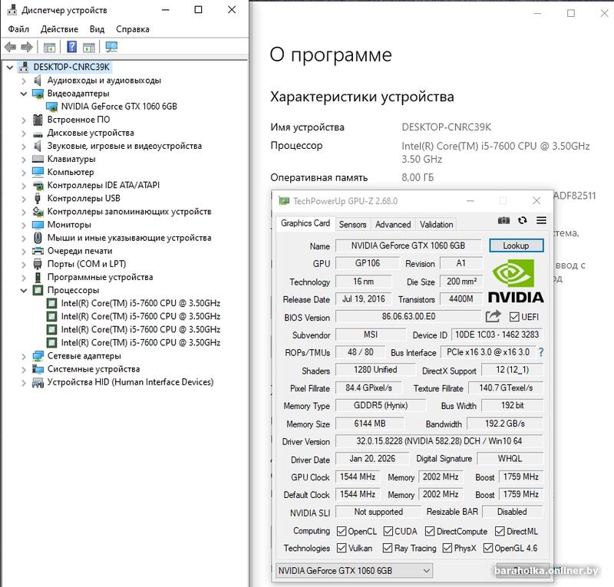
Task: Click the Сетевые адаптеры category icon
Action: [38, 356]
